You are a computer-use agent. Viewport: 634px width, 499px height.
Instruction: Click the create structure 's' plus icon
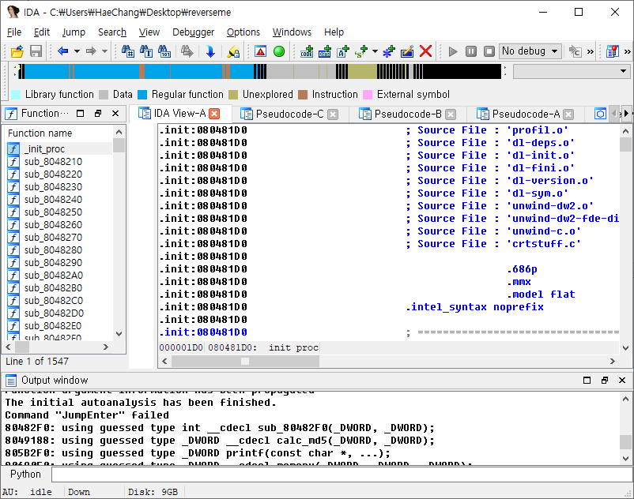360,51
